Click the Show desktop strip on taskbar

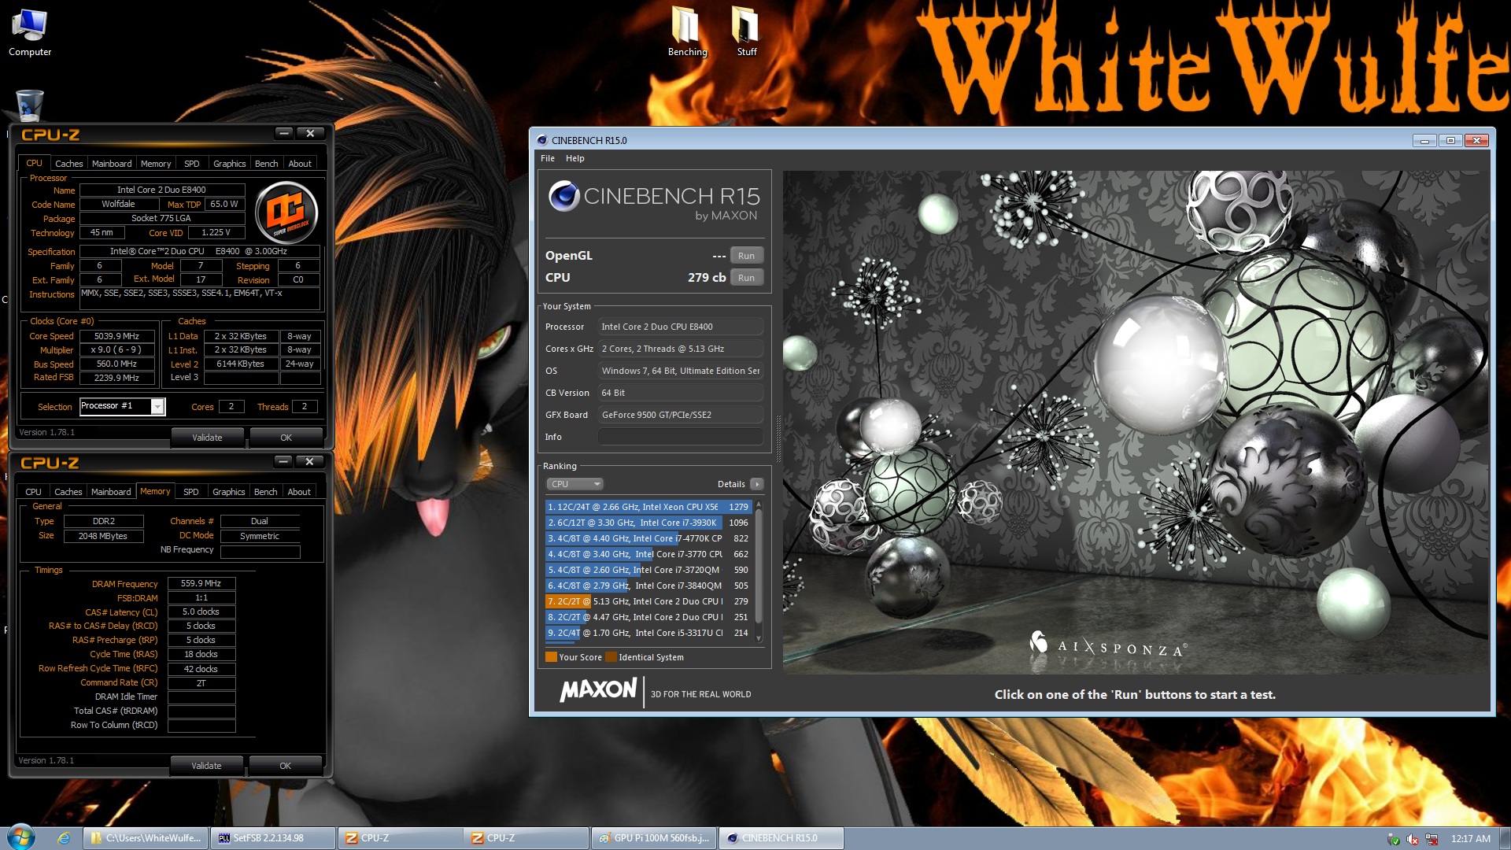coord(1505,838)
